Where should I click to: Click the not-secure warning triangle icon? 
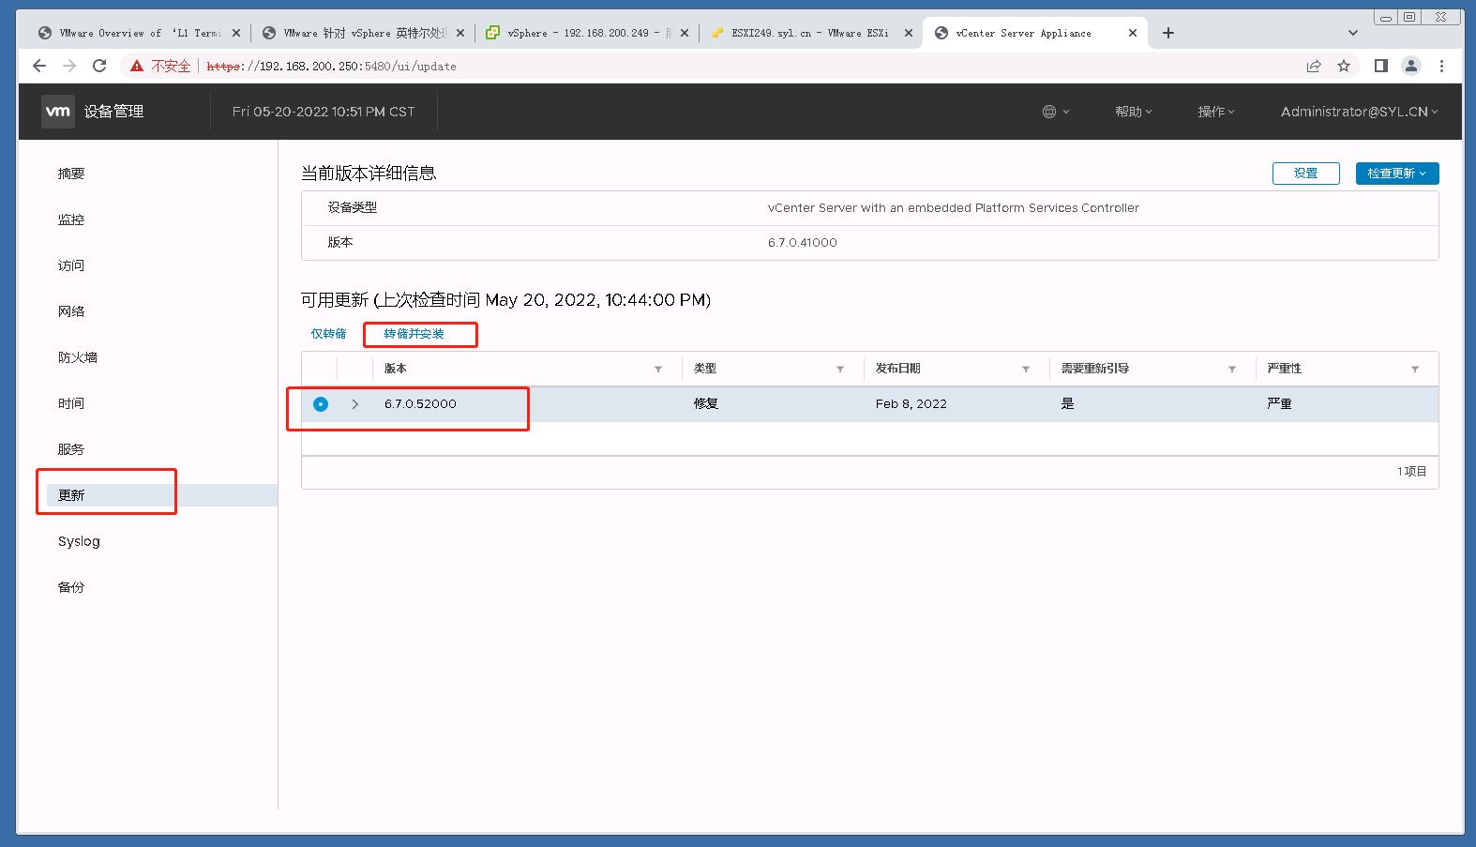click(x=137, y=66)
